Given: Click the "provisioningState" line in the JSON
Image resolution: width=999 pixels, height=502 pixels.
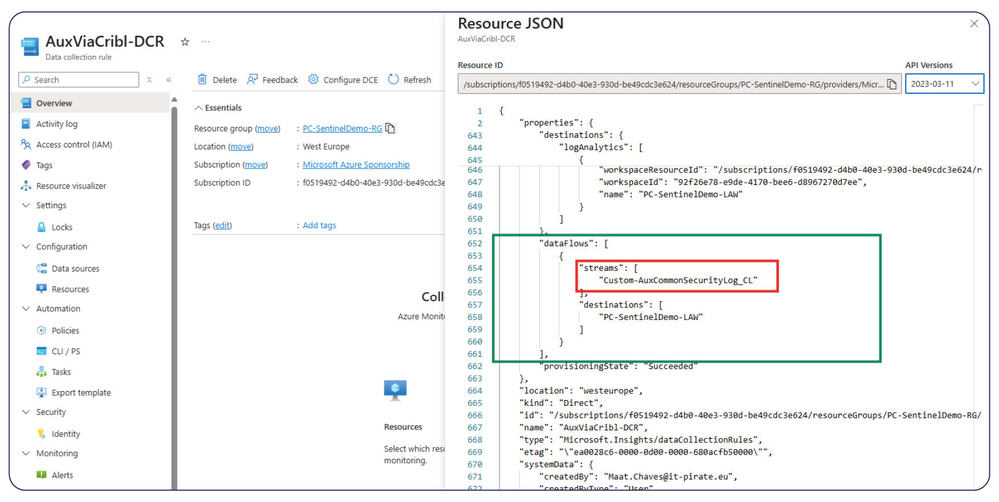Looking at the screenshot, I should (619, 366).
